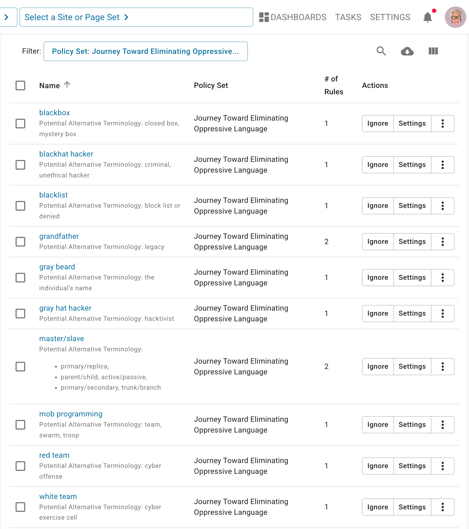Click Ignore for the blacklist entry
Image resolution: width=469 pixels, height=529 pixels.
(377, 206)
